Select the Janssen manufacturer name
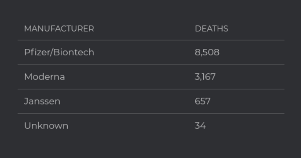The image size is (301, 158). tap(42, 101)
